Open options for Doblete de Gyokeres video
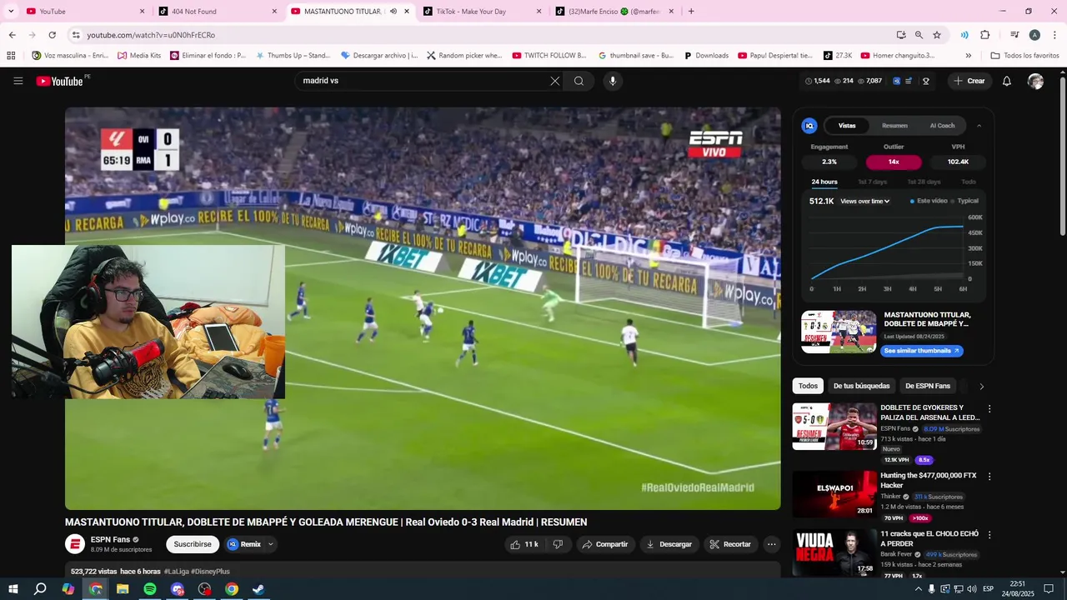This screenshot has height=600, width=1067. click(989, 409)
